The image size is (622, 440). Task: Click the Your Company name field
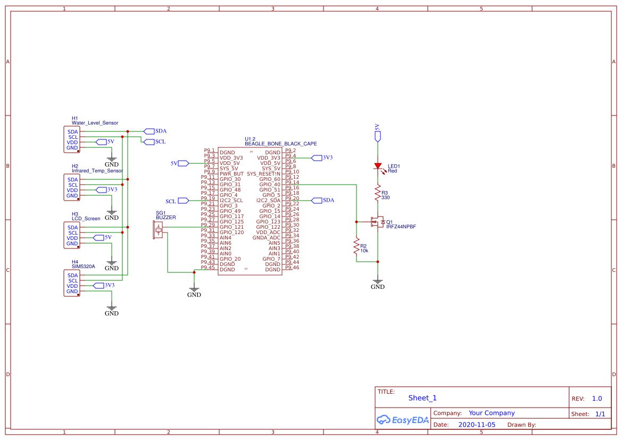(491, 413)
